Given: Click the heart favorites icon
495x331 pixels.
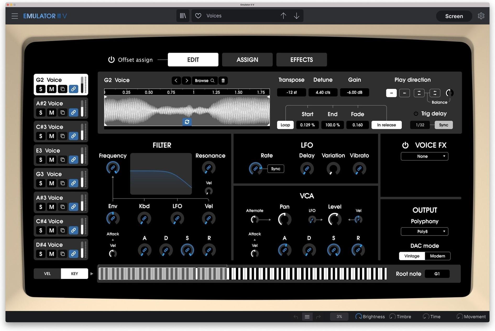Looking at the screenshot, I should point(198,16).
